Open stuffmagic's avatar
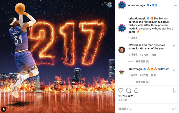The image size is (179, 113). [x=122, y=72]
